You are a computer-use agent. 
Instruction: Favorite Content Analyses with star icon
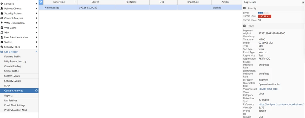tap(36, 90)
